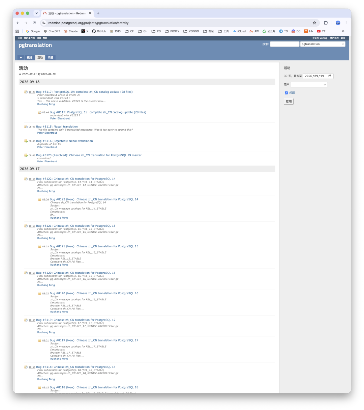Image resolution: width=364 pixels, height=410 pixels.
Task: Open the browser extensions puzzle icon
Action: [326, 23]
